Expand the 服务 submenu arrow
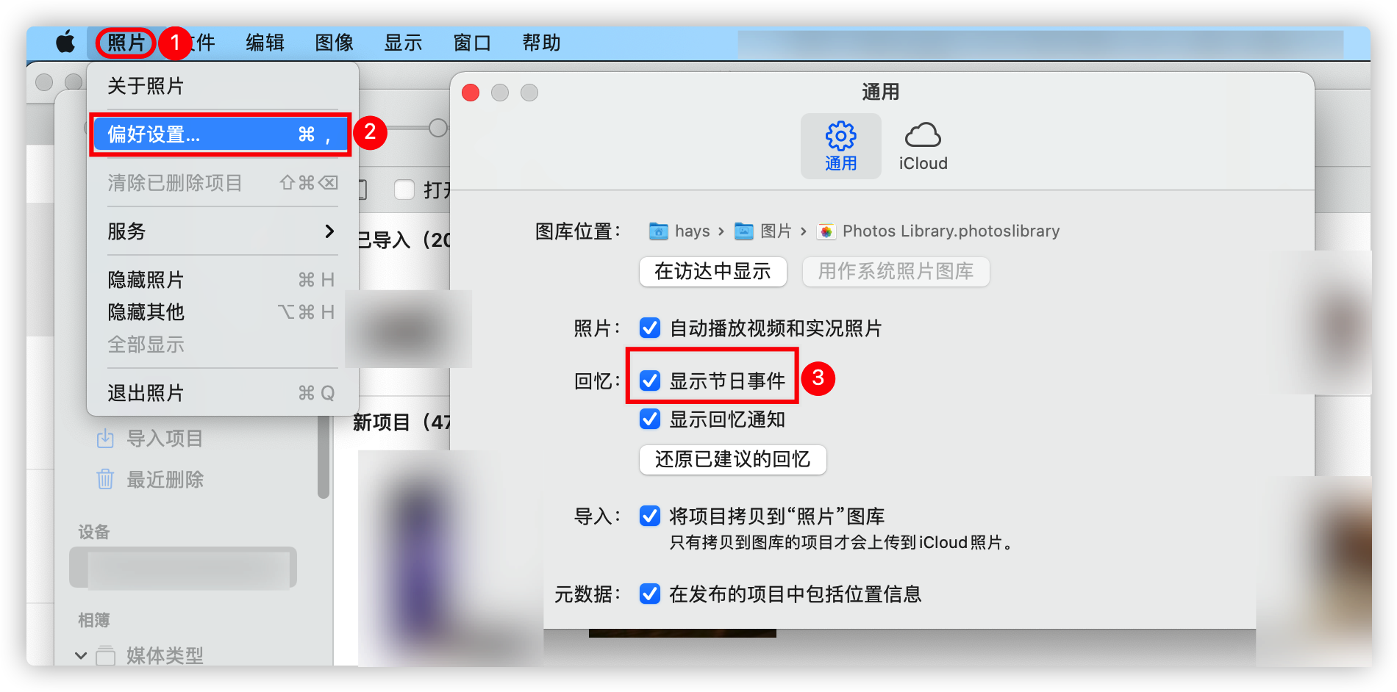 click(329, 231)
